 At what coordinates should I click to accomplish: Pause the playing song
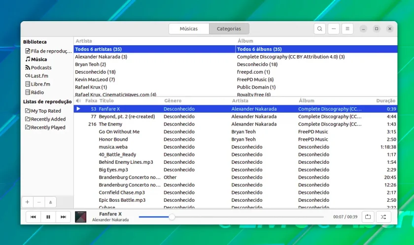pos(48,217)
